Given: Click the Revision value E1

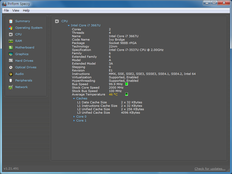Looking at the screenshot, I should 111,70.
